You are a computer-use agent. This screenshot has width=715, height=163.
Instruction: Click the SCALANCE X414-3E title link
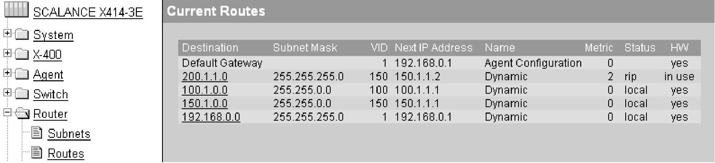(88, 12)
